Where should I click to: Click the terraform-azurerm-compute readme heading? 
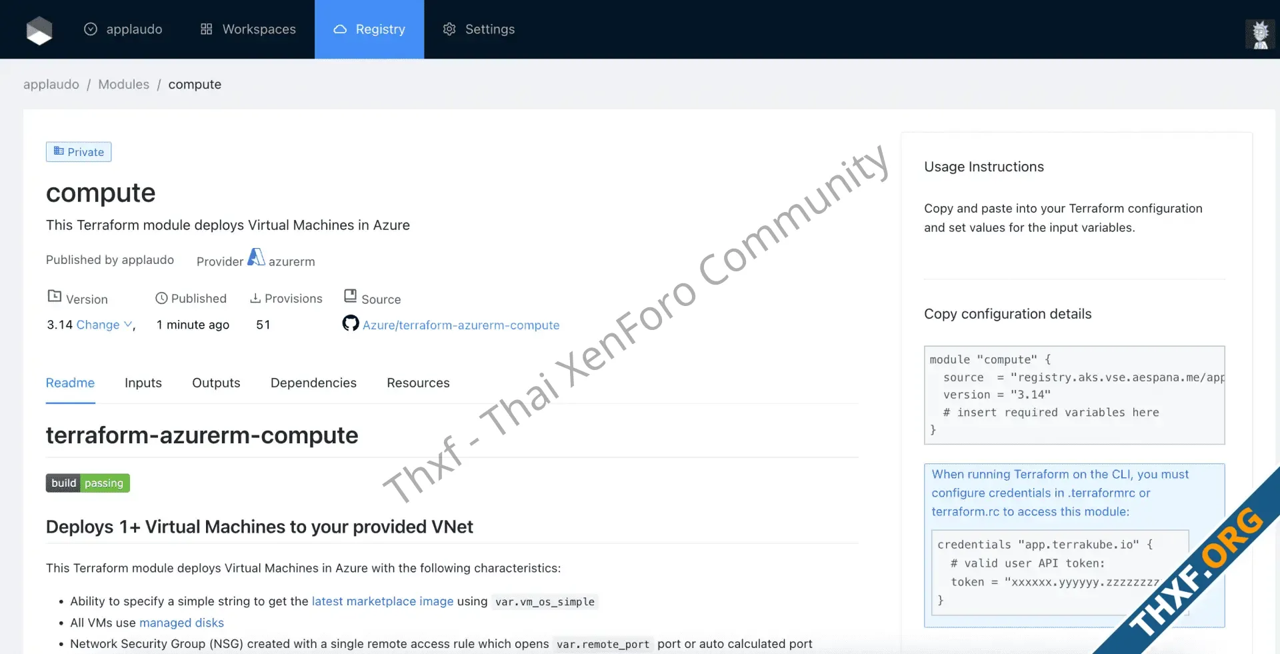202,435
